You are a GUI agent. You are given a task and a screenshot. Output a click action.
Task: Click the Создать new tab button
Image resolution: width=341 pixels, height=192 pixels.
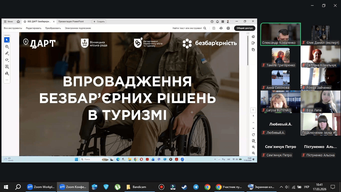pyautogui.click(x=99, y=21)
